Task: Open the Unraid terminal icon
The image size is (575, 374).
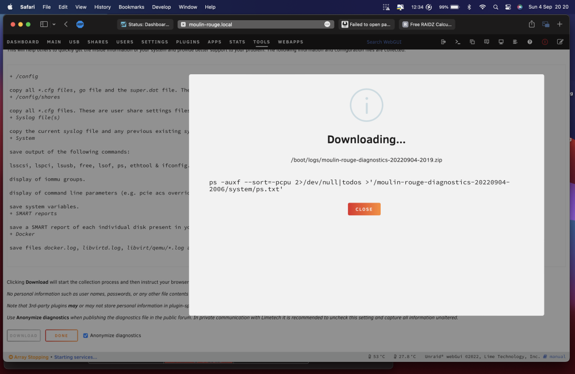Action: (458, 42)
